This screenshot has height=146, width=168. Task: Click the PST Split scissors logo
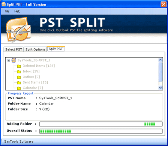tap(18, 30)
